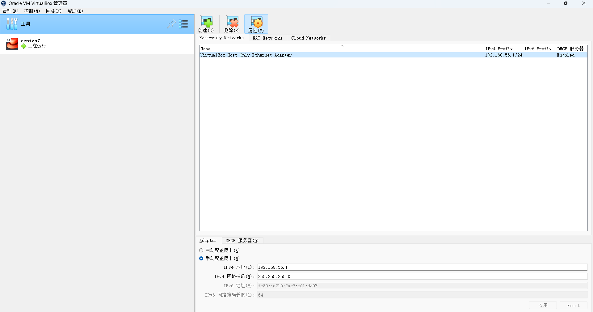
Task: Click the VirtualBox logo in title bar
Action: pyautogui.click(x=3, y=3)
